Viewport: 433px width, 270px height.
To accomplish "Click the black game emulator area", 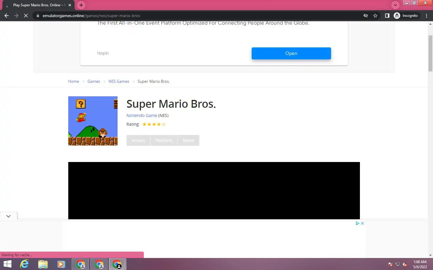I will [x=214, y=190].
